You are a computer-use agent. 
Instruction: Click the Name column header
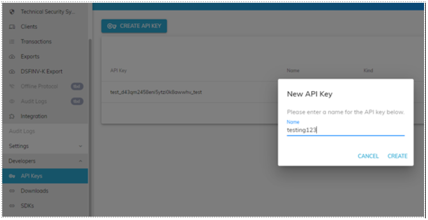pos(293,70)
